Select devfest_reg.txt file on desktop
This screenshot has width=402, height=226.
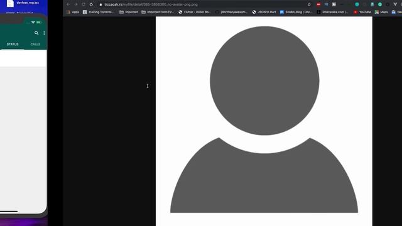(23, 3)
